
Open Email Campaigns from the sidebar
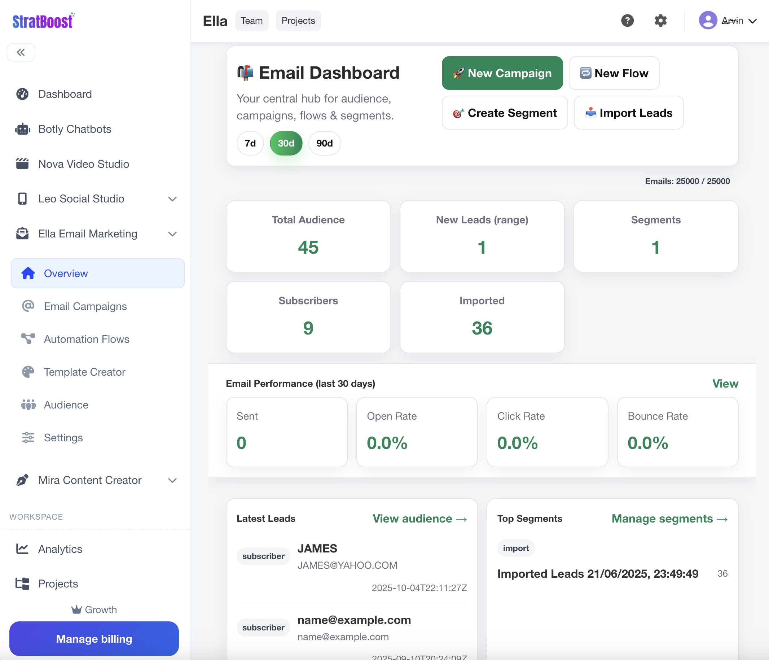[85, 306]
